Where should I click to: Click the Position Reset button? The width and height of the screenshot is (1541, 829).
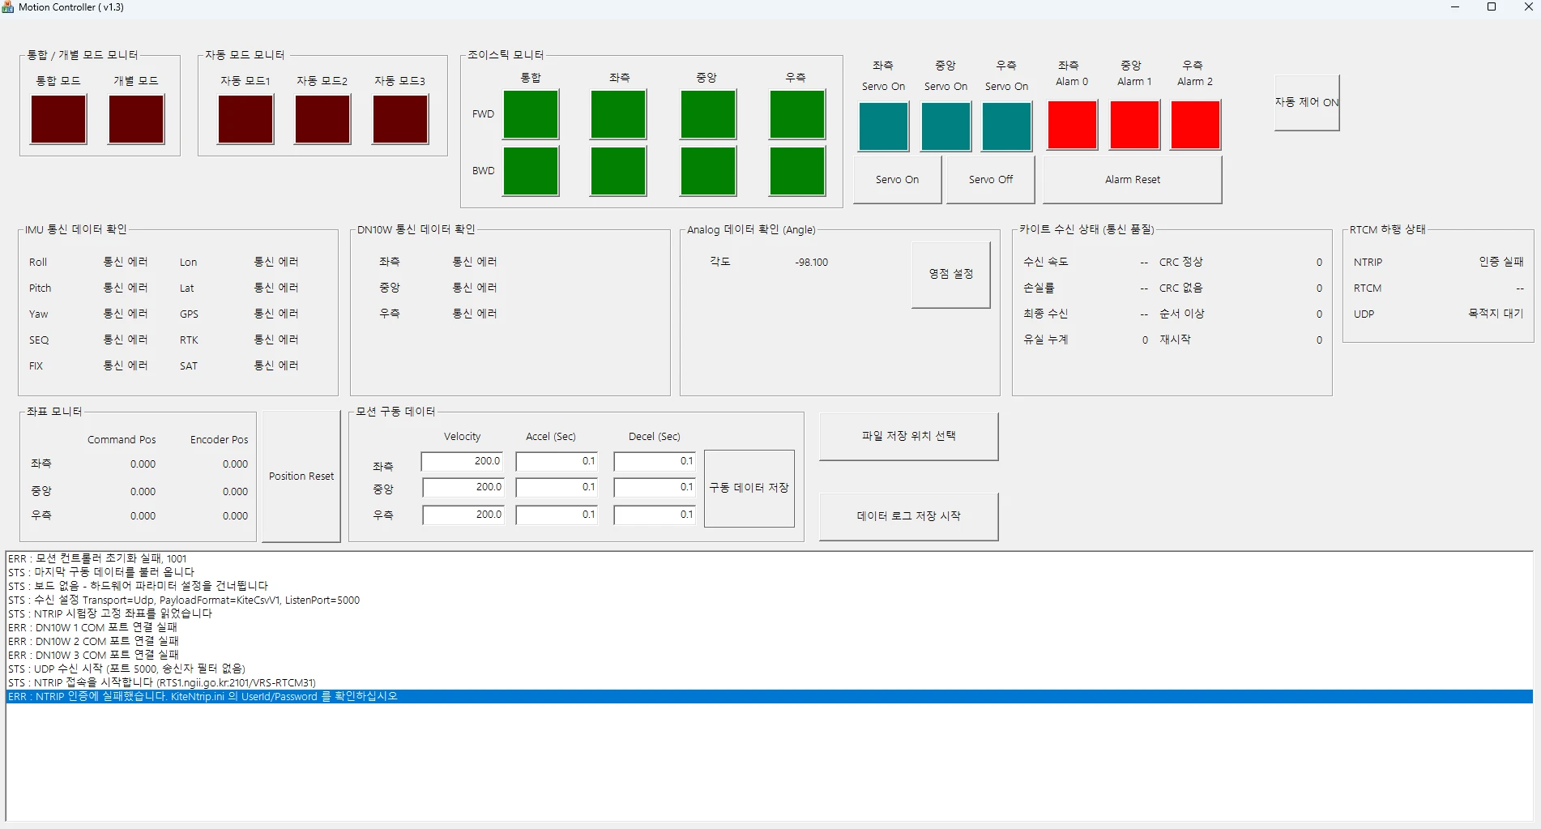(x=301, y=476)
